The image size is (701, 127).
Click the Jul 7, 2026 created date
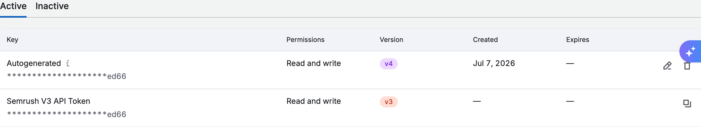click(494, 63)
